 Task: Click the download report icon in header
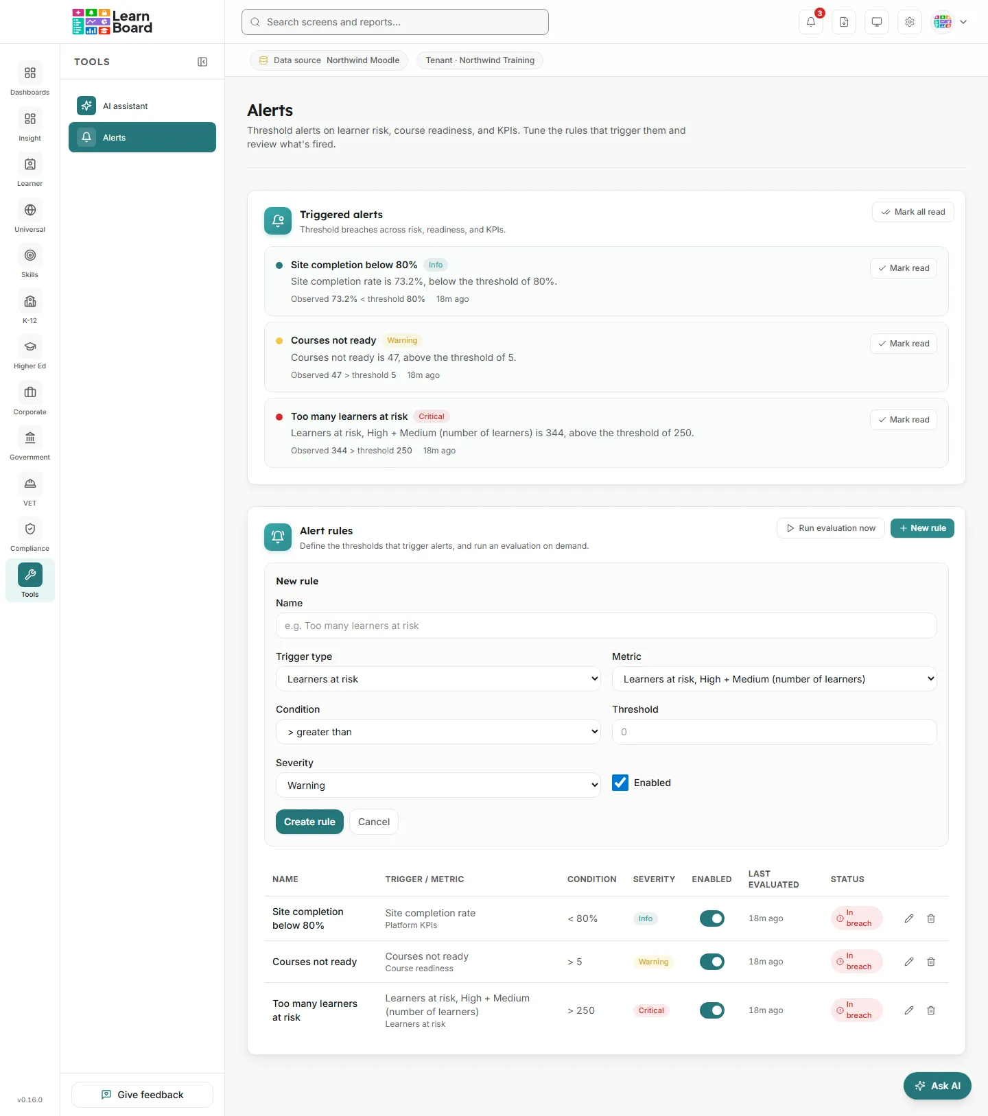[844, 22]
